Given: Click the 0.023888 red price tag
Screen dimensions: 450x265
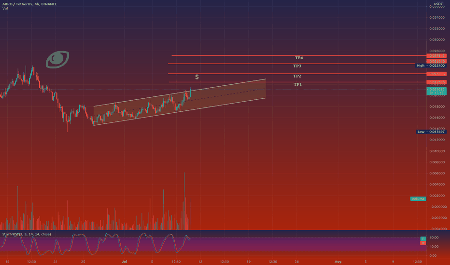Looking at the screenshot, I should click(x=436, y=74).
